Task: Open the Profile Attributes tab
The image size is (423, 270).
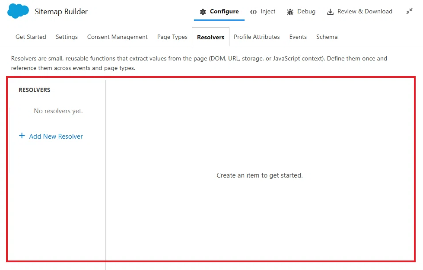Action: [257, 37]
